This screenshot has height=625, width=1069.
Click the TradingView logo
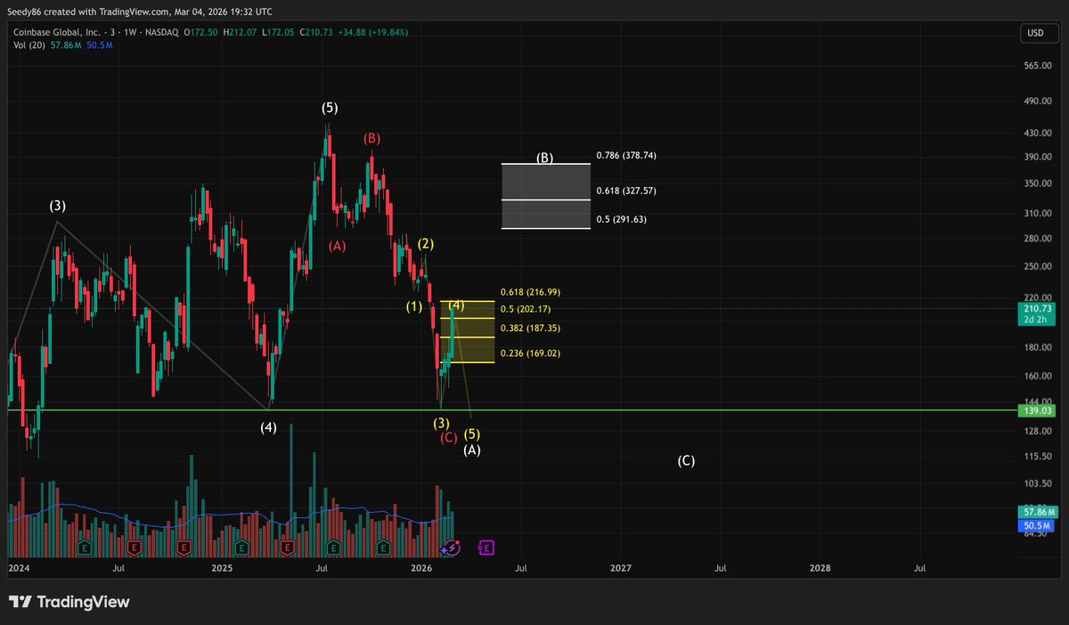(x=69, y=602)
